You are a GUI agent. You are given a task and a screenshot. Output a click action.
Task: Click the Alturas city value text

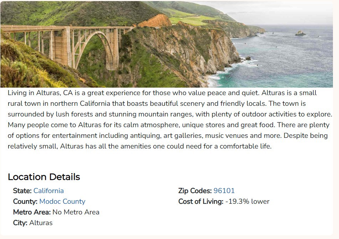41,223
